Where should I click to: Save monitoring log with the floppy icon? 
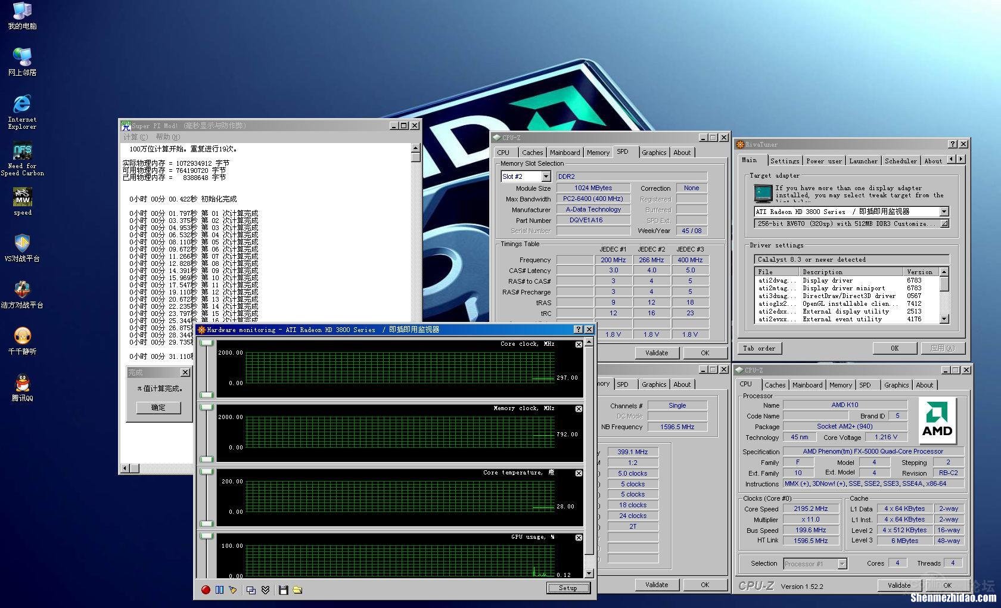coord(284,590)
